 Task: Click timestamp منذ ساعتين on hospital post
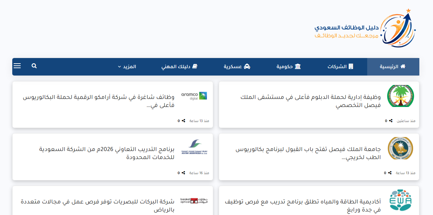pyautogui.click(x=406, y=121)
